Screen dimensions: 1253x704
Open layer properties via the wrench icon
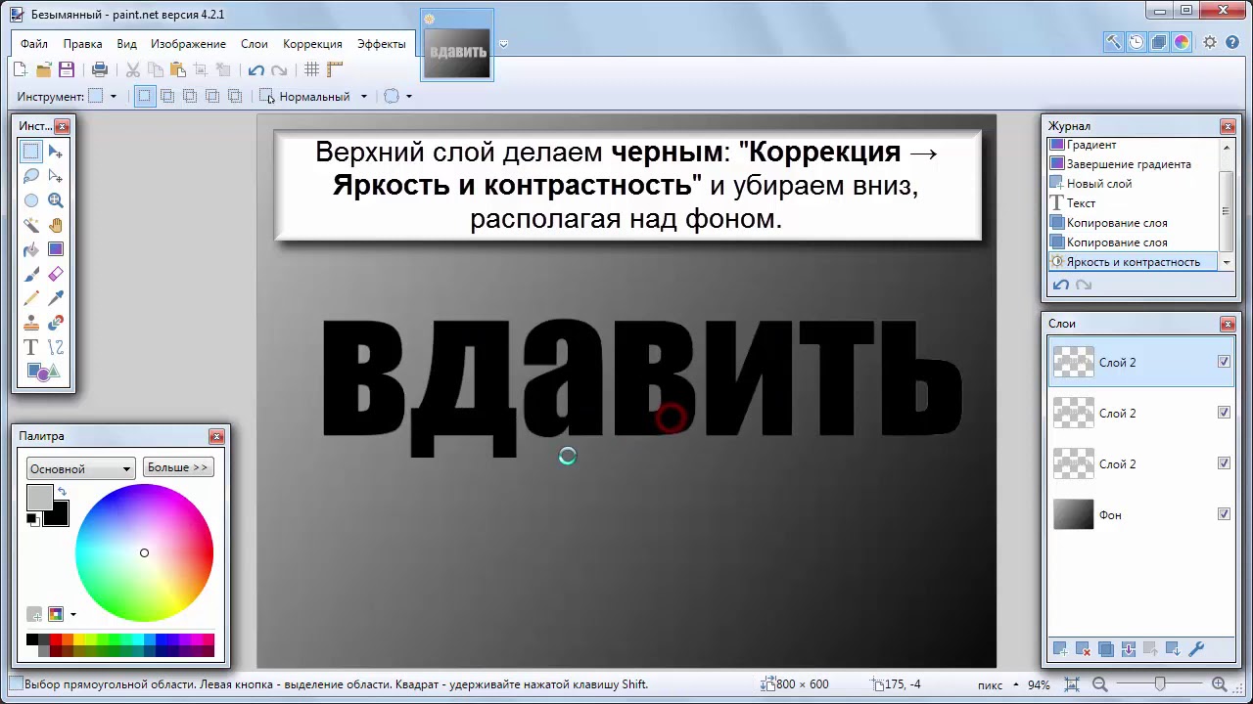tap(1195, 648)
